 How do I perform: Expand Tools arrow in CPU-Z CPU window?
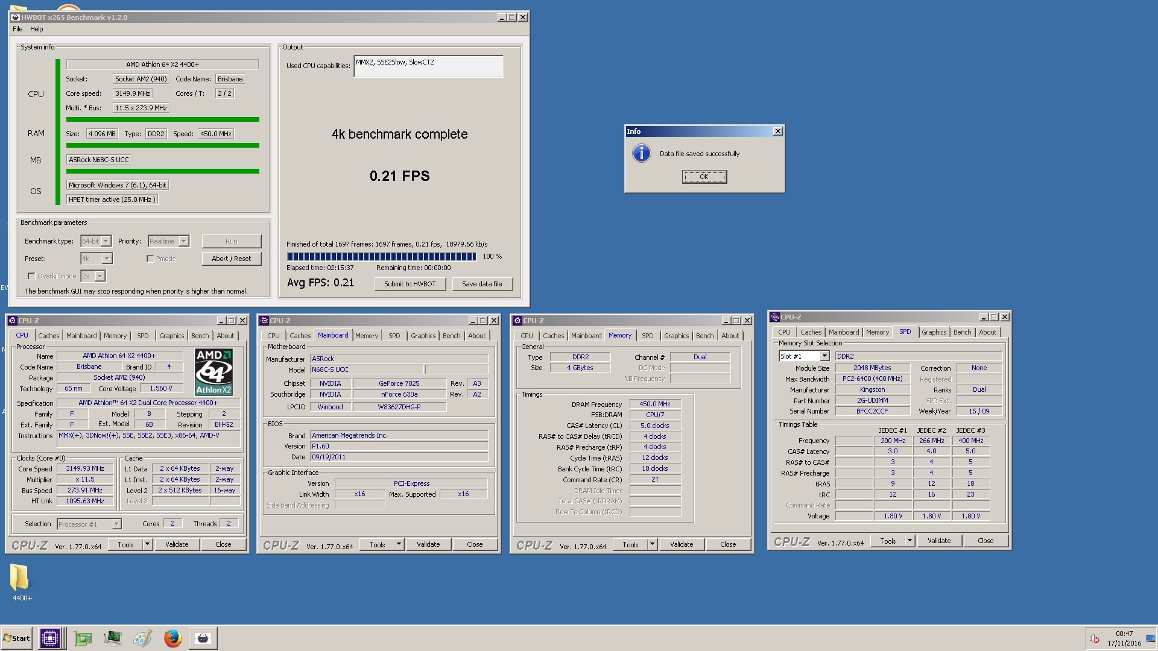[147, 544]
